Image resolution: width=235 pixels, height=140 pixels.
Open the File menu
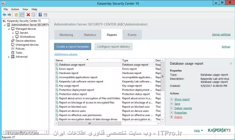6,9
